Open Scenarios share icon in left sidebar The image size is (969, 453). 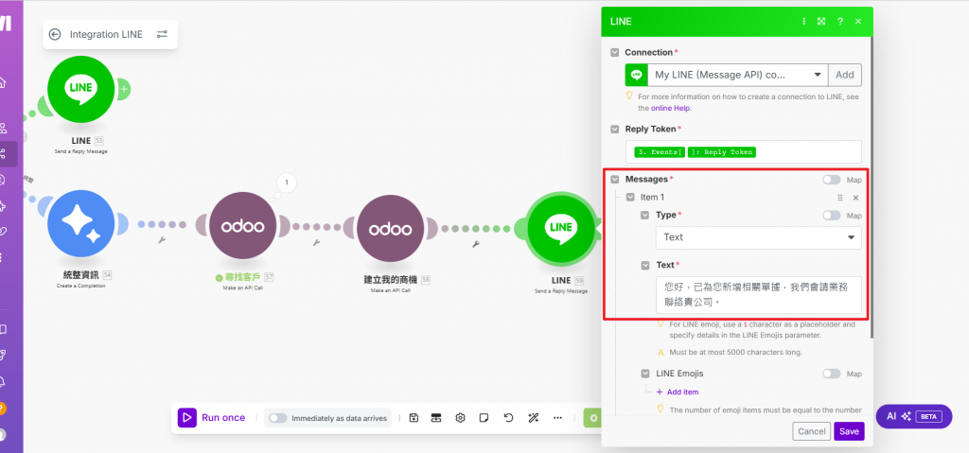[x=3, y=154]
